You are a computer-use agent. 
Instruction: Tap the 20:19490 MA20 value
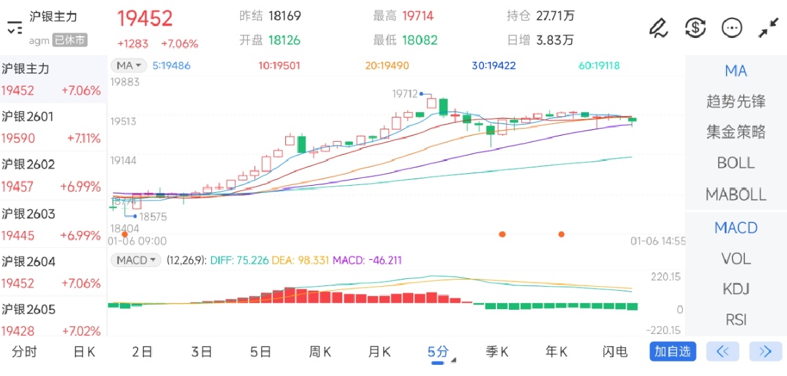(387, 66)
